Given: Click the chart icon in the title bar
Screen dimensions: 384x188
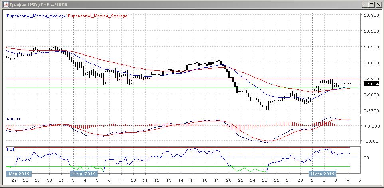Looking at the screenshot, I should [x=4, y=4].
